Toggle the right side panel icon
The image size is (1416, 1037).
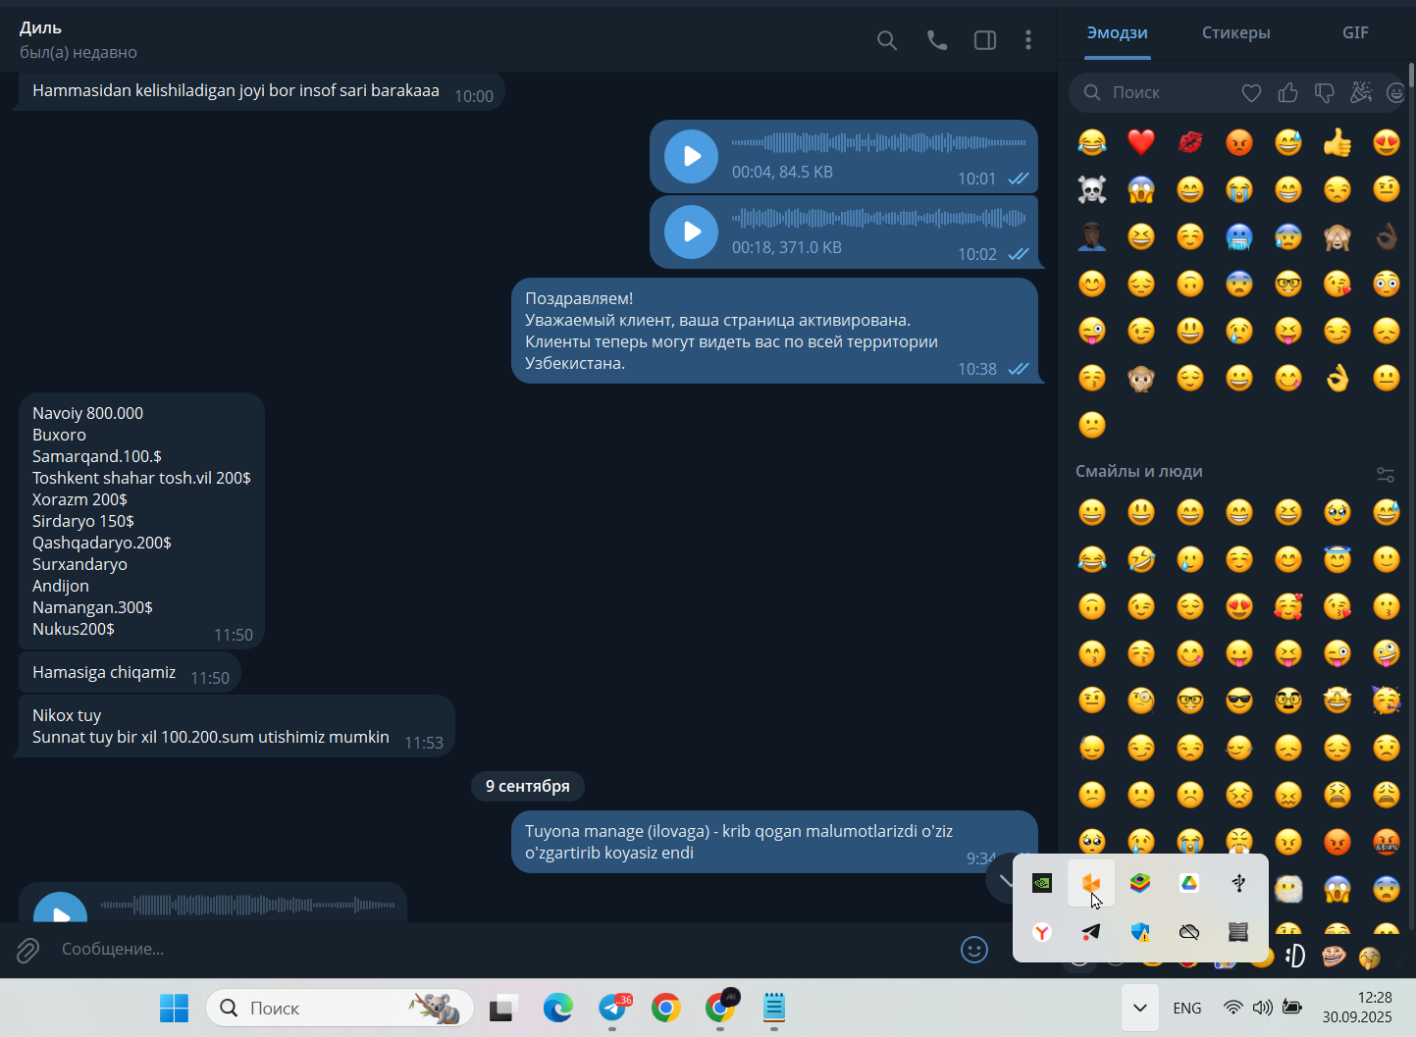click(x=985, y=40)
